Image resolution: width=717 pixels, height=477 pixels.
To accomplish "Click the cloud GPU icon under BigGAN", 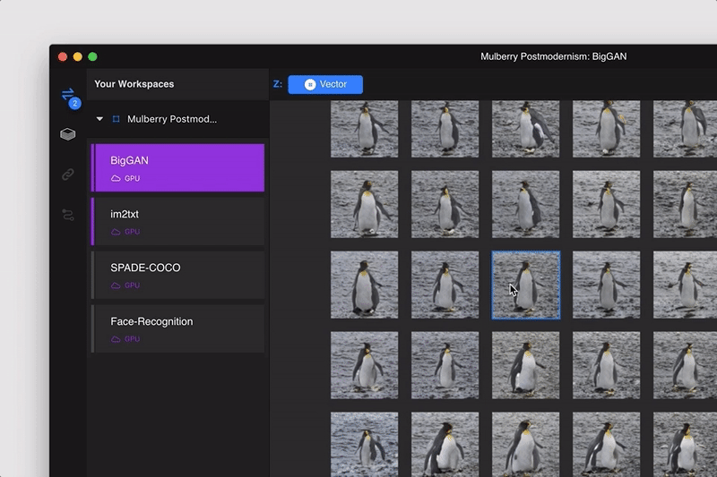I will point(116,179).
